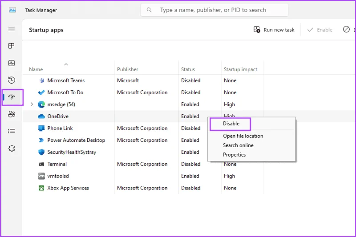Open the Performance page icon
Viewport: 356px width, 237px height.
click(12, 63)
